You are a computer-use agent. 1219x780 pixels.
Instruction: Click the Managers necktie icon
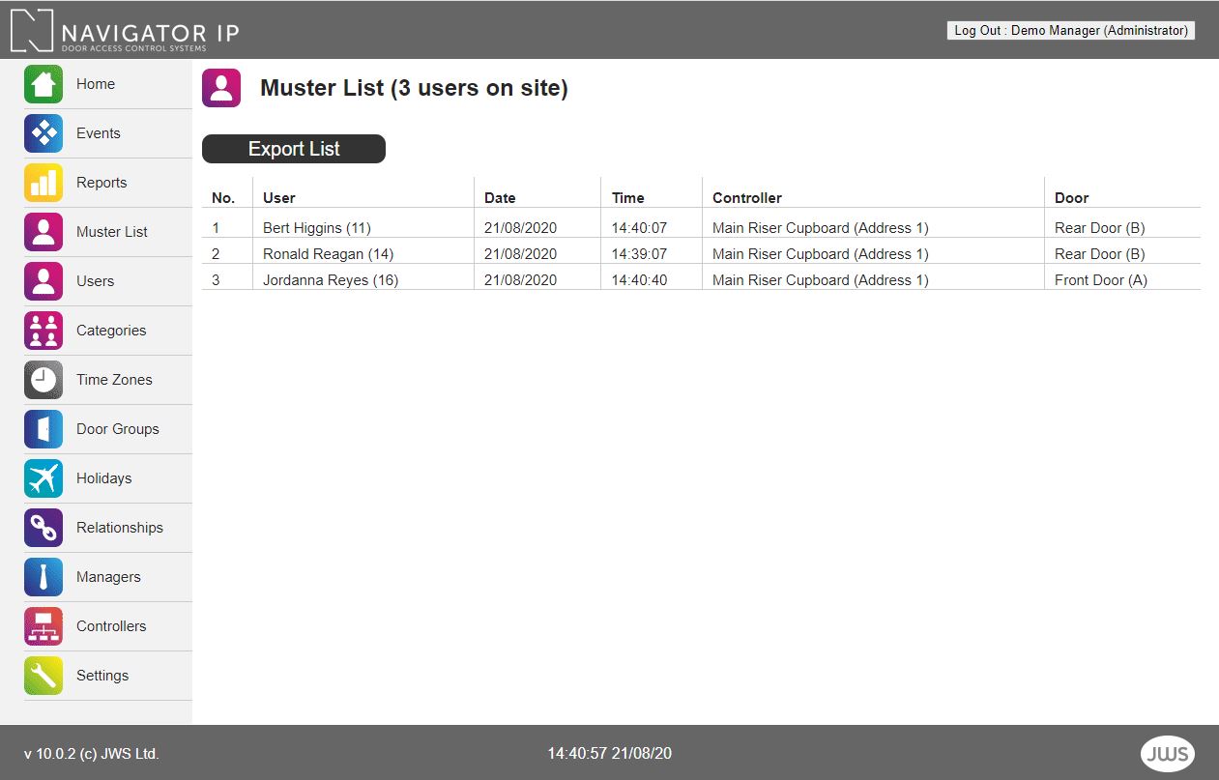pos(44,577)
